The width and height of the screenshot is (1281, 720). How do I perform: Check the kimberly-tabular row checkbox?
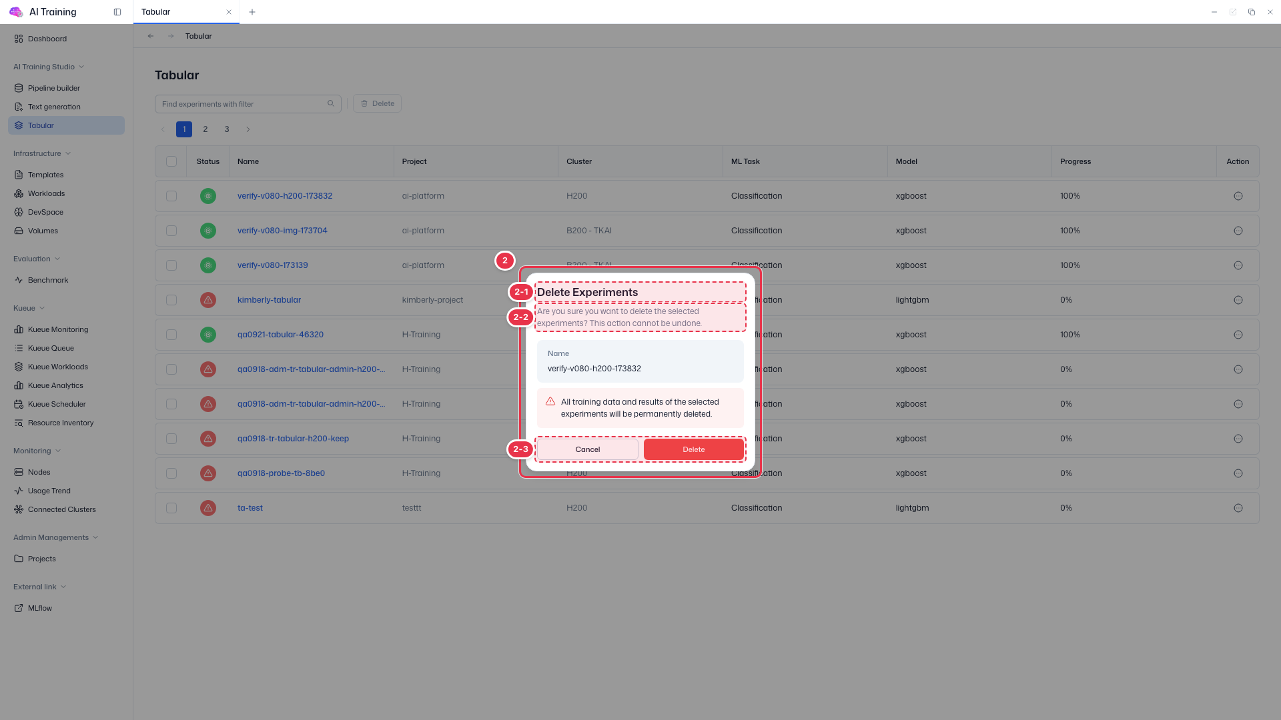[x=171, y=300]
